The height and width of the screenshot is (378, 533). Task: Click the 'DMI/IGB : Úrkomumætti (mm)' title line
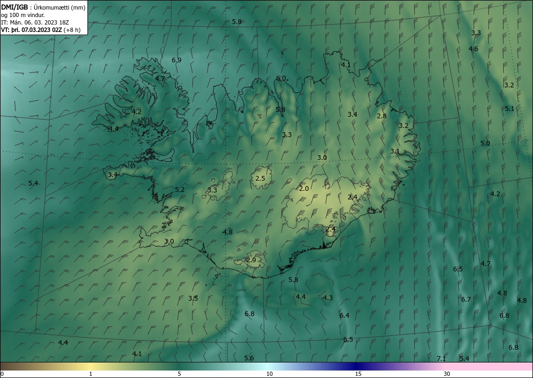click(x=43, y=6)
